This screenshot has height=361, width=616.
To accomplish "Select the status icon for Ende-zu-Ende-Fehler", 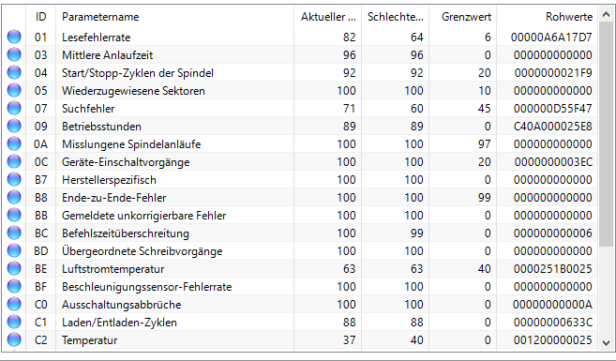I will [x=14, y=197].
